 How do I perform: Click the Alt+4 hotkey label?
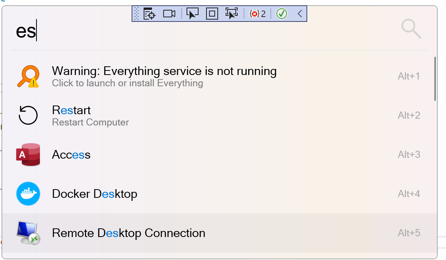(x=409, y=194)
